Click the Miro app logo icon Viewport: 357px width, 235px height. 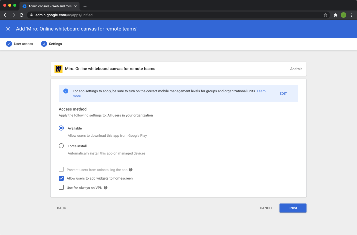click(58, 69)
